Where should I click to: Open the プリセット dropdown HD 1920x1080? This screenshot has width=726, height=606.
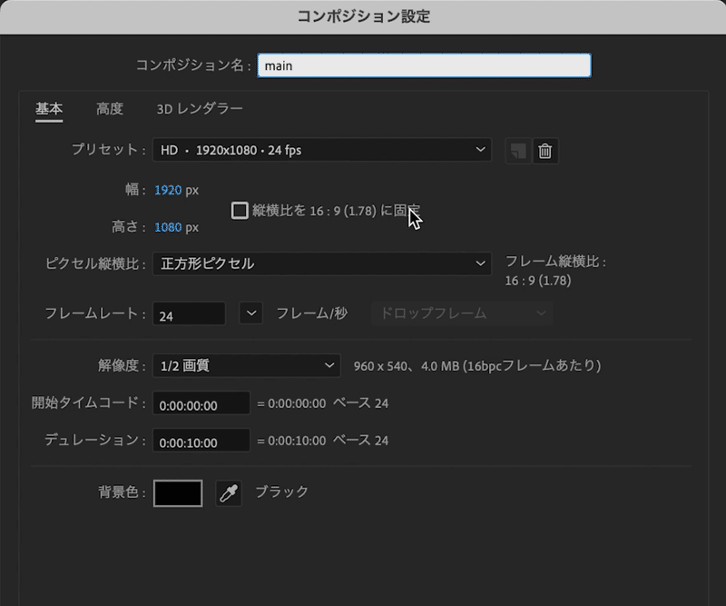[322, 150]
